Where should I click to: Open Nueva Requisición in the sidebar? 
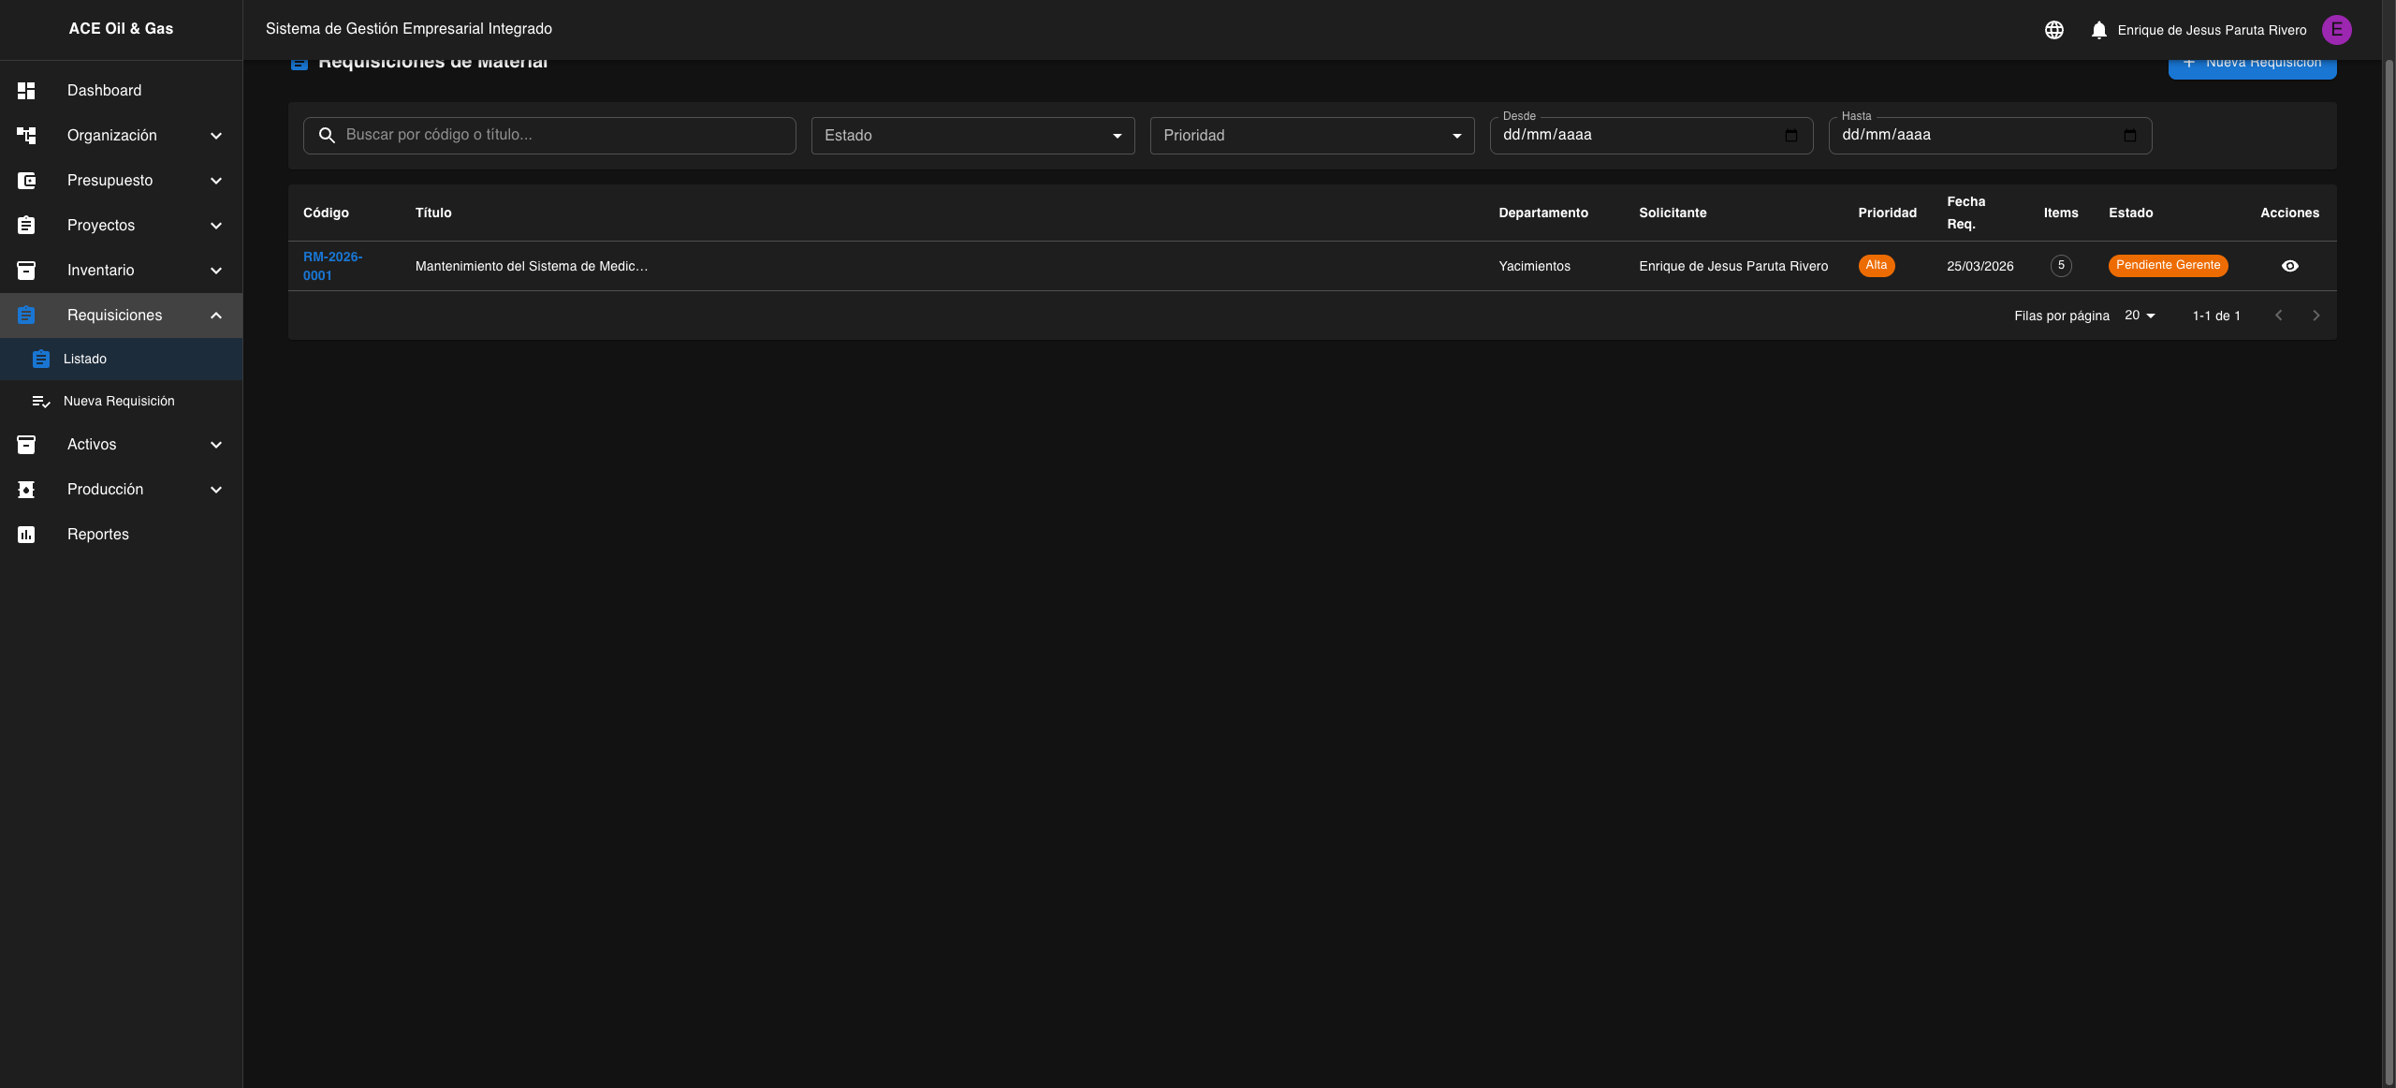pyautogui.click(x=119, y=402)
